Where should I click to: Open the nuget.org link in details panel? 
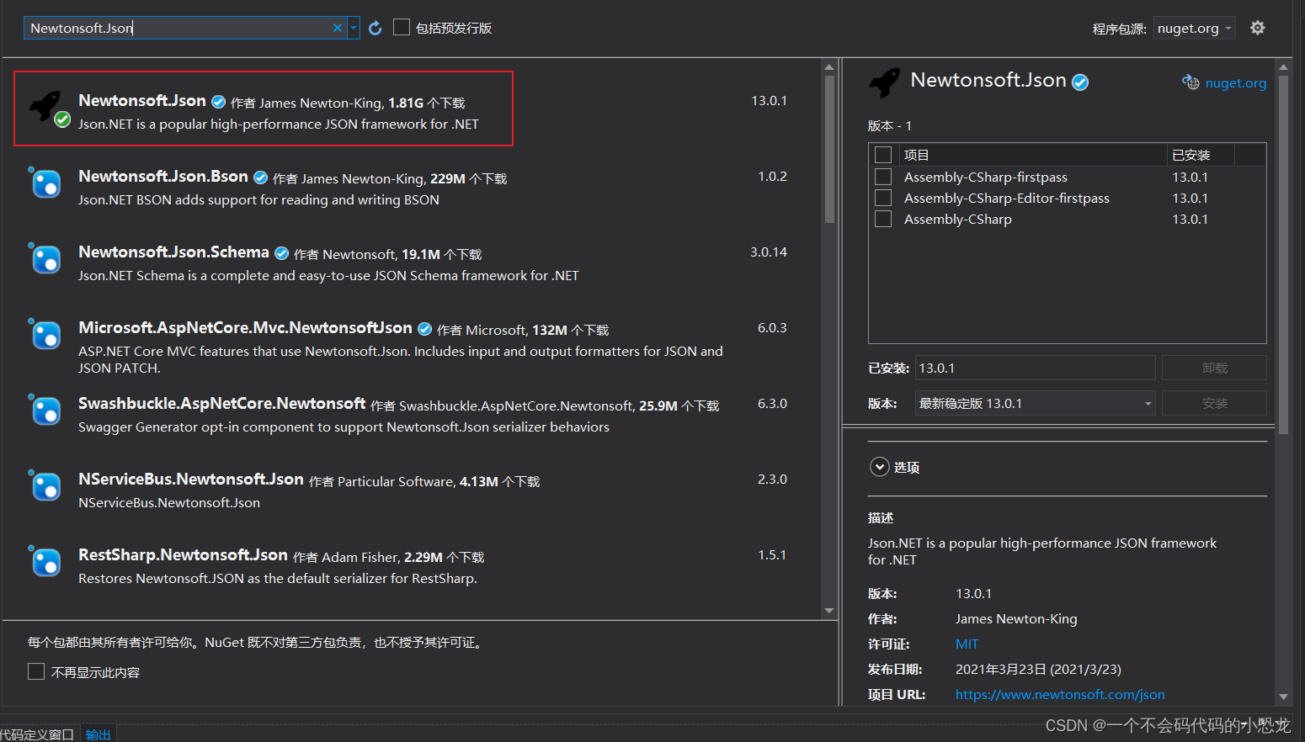(1235, 82)
